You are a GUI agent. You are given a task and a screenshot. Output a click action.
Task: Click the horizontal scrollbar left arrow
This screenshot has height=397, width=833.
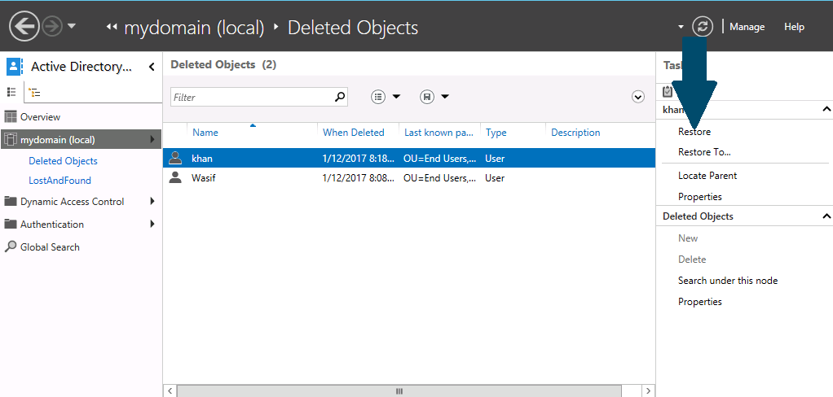coord(170,391)
